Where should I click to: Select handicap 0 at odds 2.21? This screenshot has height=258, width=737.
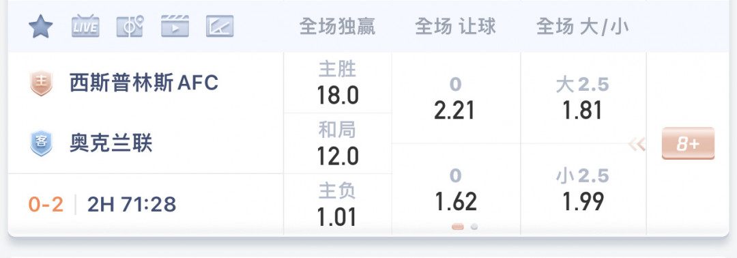[x=455, y=98]
